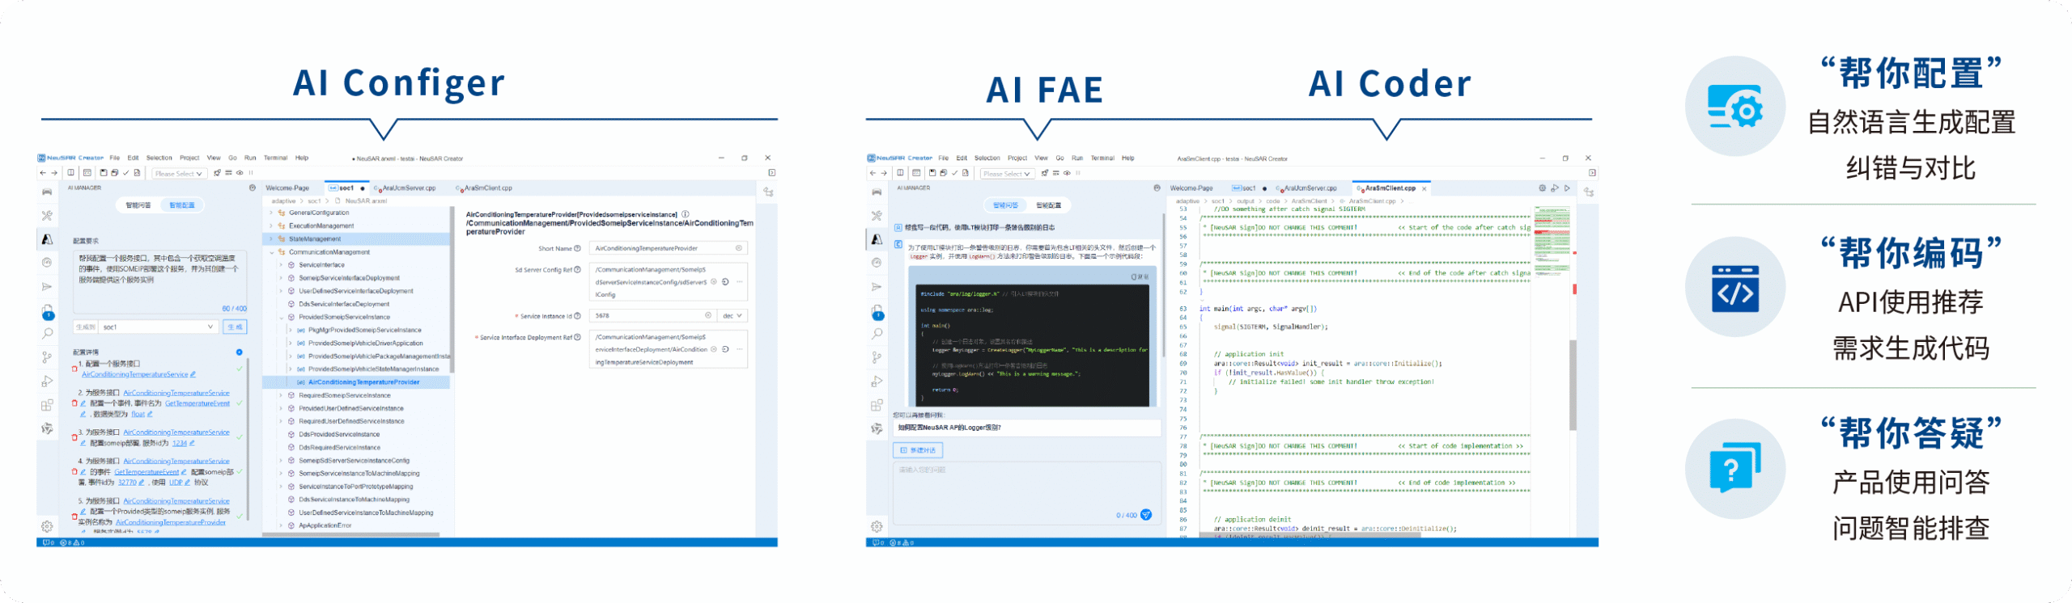The image size is (2072, 603).
Task: Open the Terminal menu in left window
Action: (x=275, y=158)
